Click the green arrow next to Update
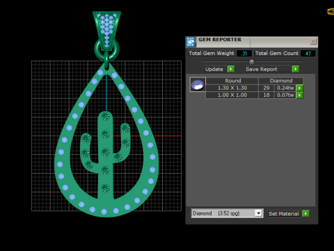Image resolution: width=334 pixels, height=251 pixels. pos(231,69)
